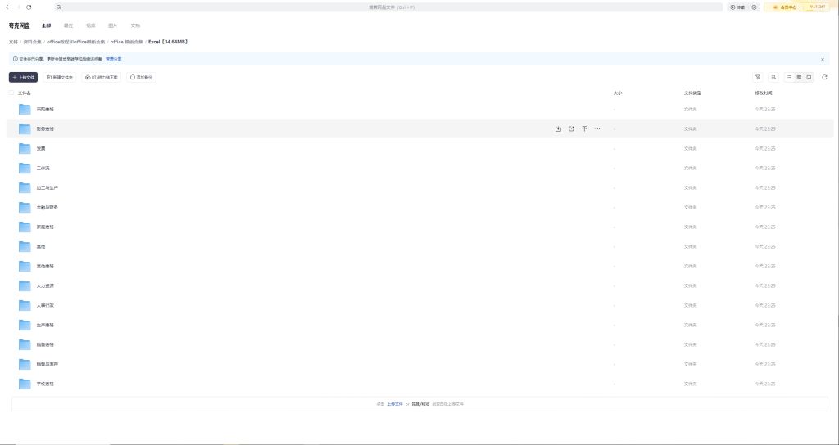Select the 财务表格 folder name
The image size is (839, 445).
click(x=46, y=128)
